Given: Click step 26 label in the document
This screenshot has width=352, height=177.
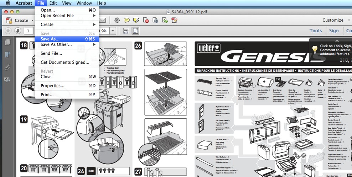Looking at the screenshot, I should tap(138, 46).
